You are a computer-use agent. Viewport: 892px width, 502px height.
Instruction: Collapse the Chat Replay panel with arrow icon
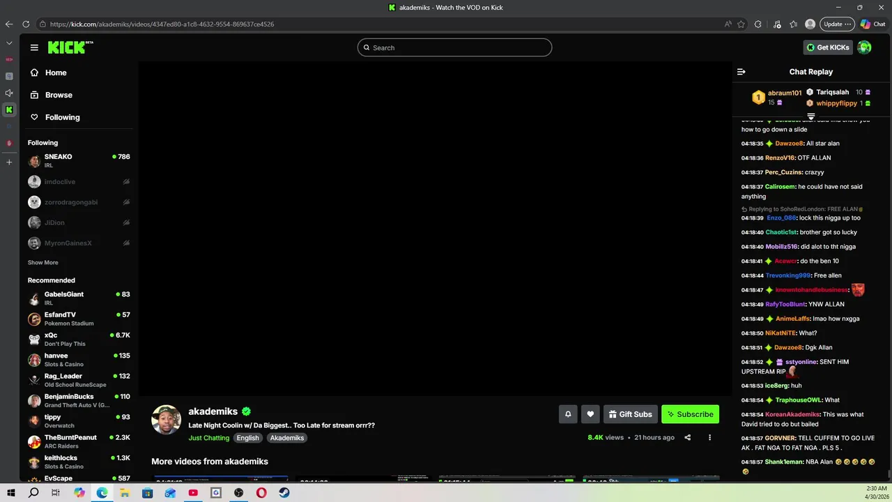click(741, 72)
